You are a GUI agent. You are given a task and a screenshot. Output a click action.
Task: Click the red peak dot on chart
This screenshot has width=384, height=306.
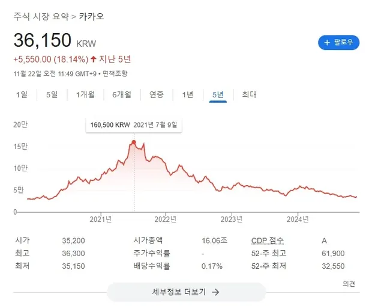(x=133, y=142)
